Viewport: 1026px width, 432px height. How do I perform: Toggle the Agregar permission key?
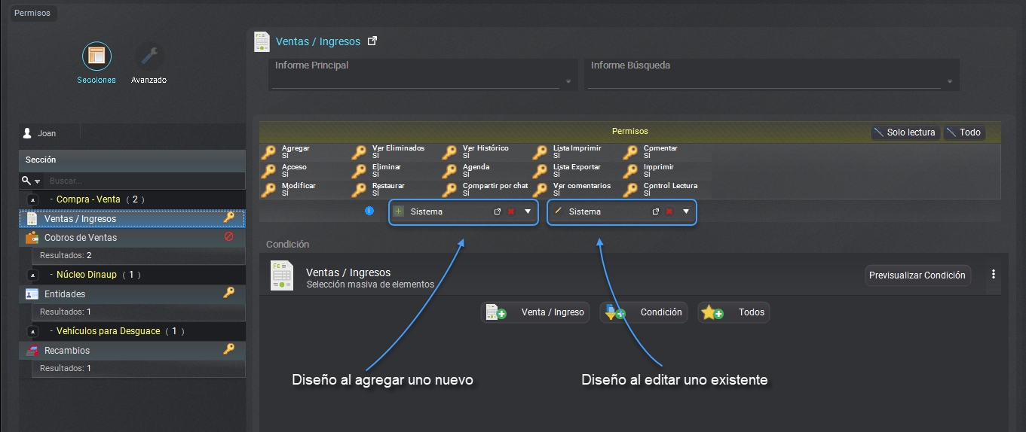[x=268, y=153]
